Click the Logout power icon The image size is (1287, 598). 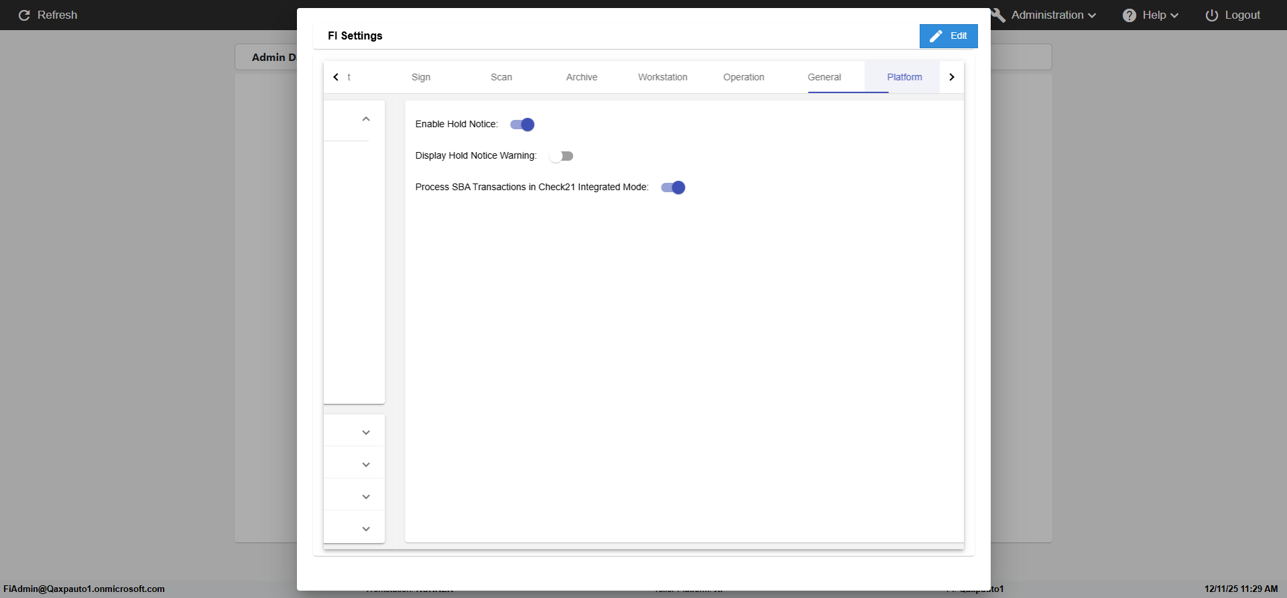pos(1212,15)
